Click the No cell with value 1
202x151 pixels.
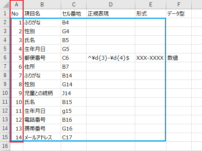(x=17, y=22)
